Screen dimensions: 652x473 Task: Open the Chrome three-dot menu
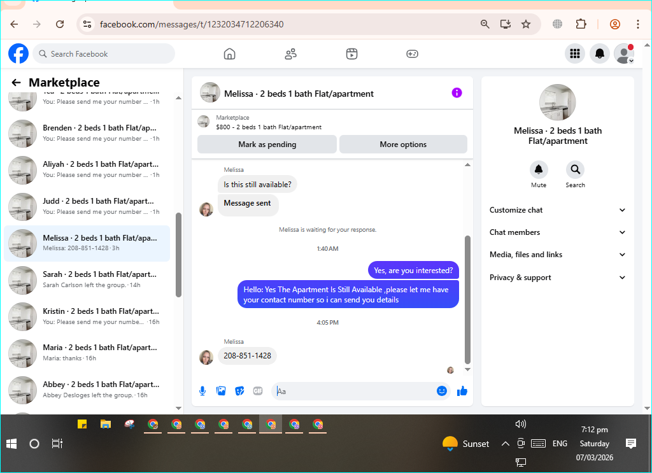click(x=637, y=24)
